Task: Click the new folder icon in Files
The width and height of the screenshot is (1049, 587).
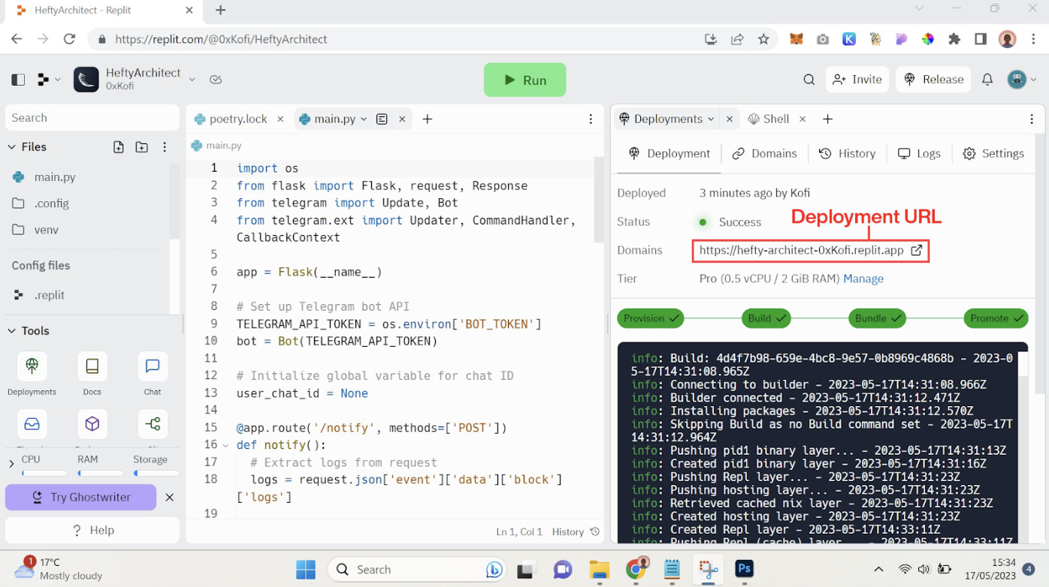Action: [x=141, y=147]
